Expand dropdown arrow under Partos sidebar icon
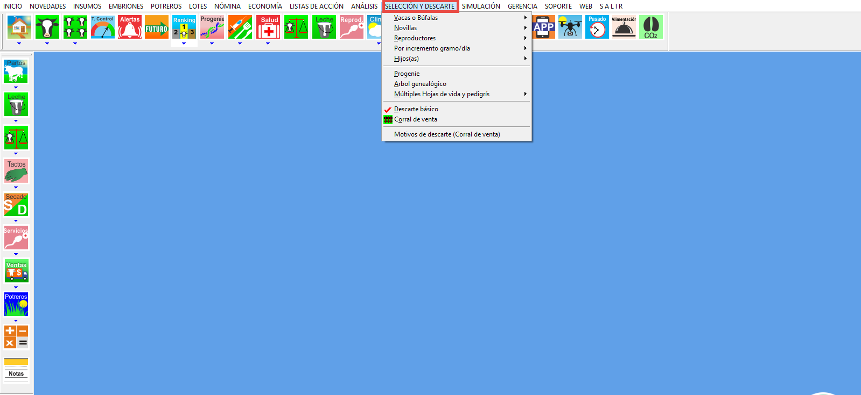 point(16,87)
